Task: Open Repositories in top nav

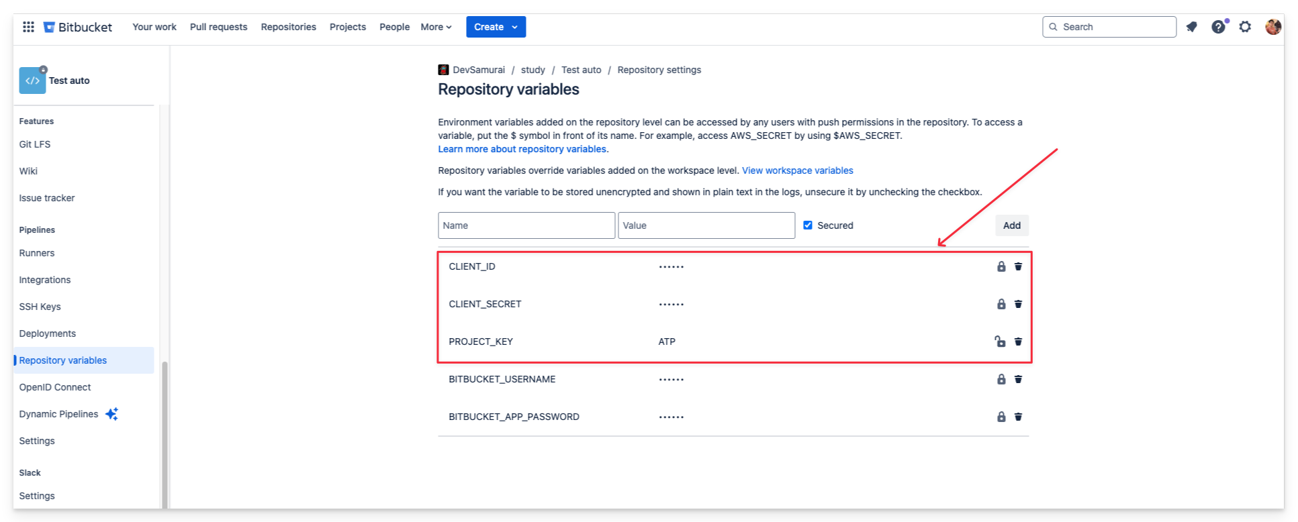Action: tap(288, 27)
